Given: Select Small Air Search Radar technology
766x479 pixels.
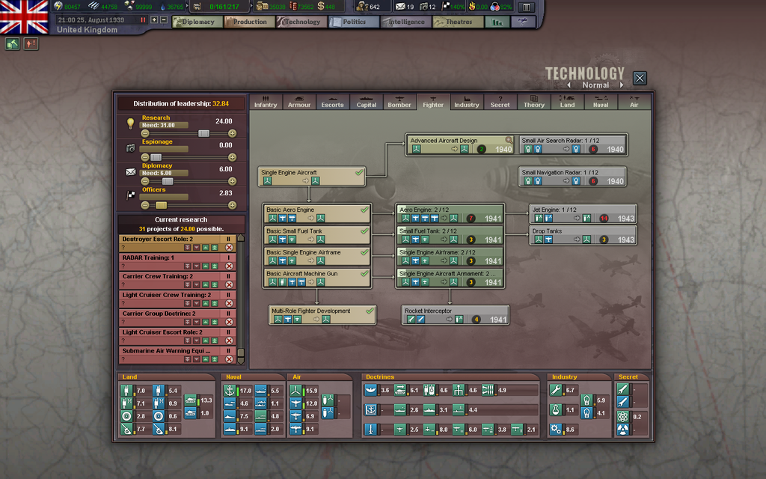Looking at the screenshot, I should (572, 144).
